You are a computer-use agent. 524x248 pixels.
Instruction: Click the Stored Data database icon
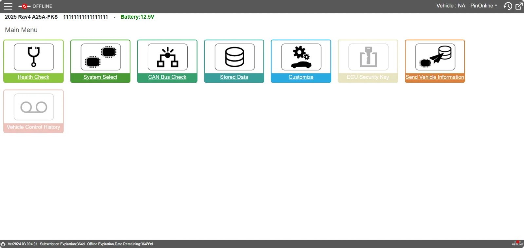pyautogui.click(x=234, y=57)
